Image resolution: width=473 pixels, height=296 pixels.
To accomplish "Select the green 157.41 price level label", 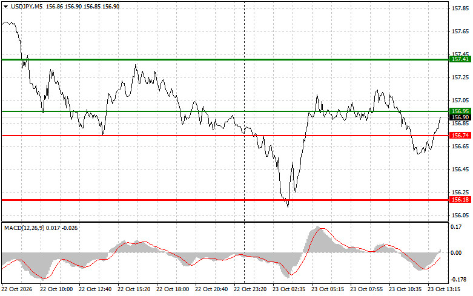I will pyautogui.click(x=460, y=59).
